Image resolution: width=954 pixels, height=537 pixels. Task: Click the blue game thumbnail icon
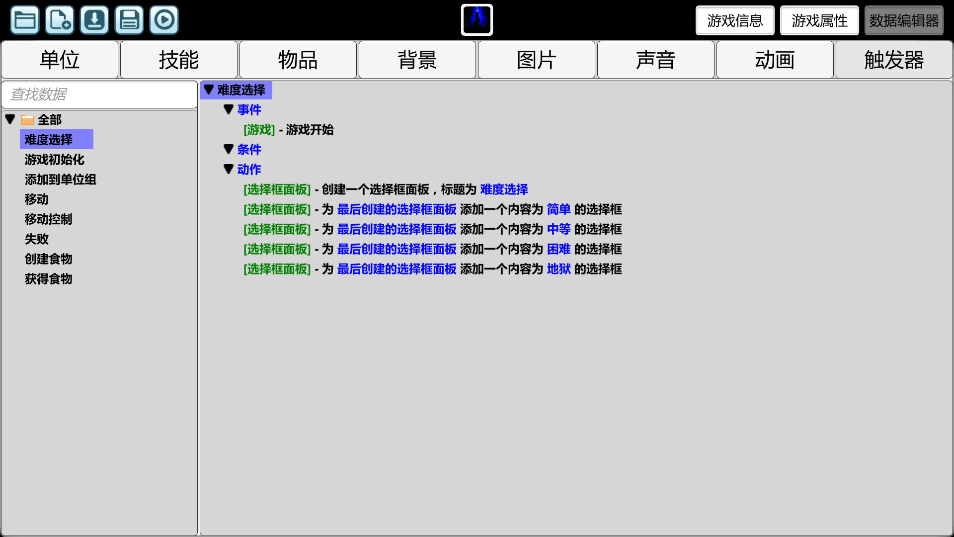click(x=477, y=20)
